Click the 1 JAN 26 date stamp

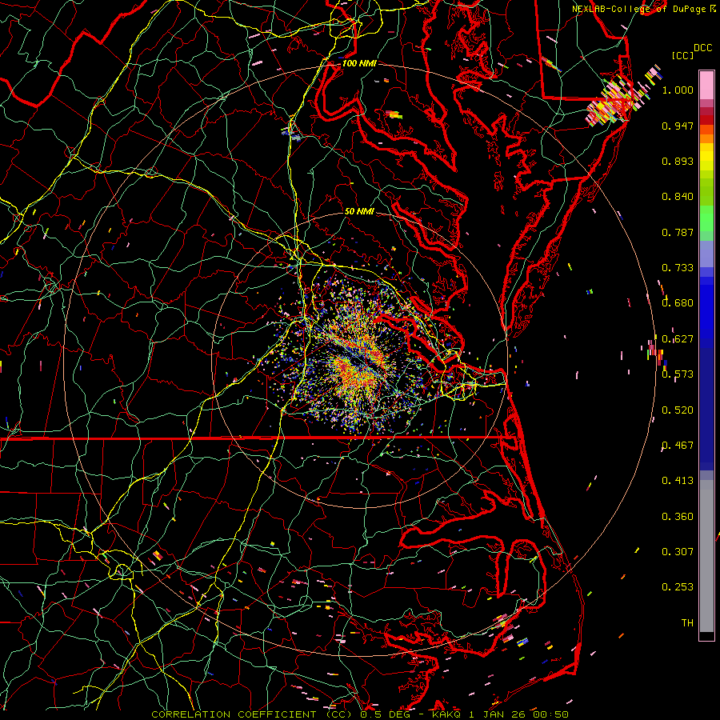[x=498, y=714]
